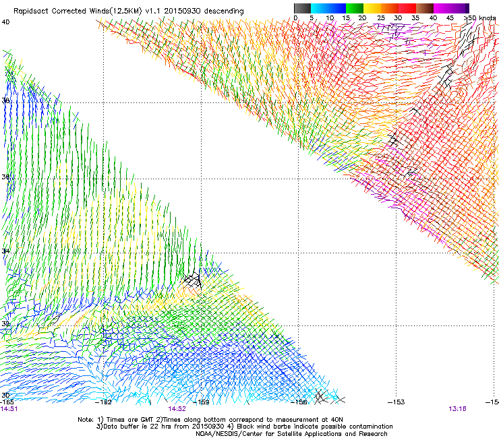Click the '-153' longitude axis label

click(397, 402)
